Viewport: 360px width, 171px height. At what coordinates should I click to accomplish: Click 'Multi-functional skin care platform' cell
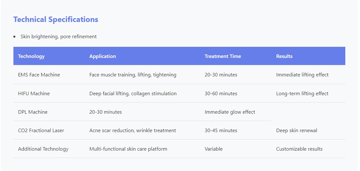point(128,149)
